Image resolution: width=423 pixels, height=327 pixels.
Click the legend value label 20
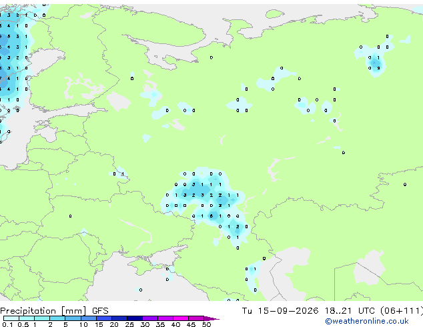[114, 324]
